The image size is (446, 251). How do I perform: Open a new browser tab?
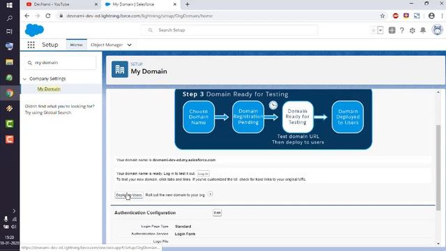click(187, 4)
